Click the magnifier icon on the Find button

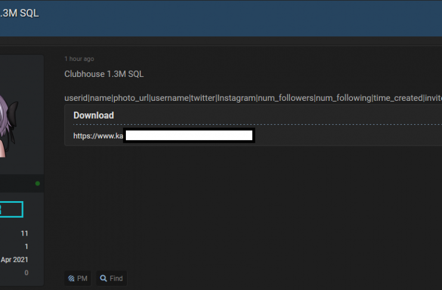103,279
